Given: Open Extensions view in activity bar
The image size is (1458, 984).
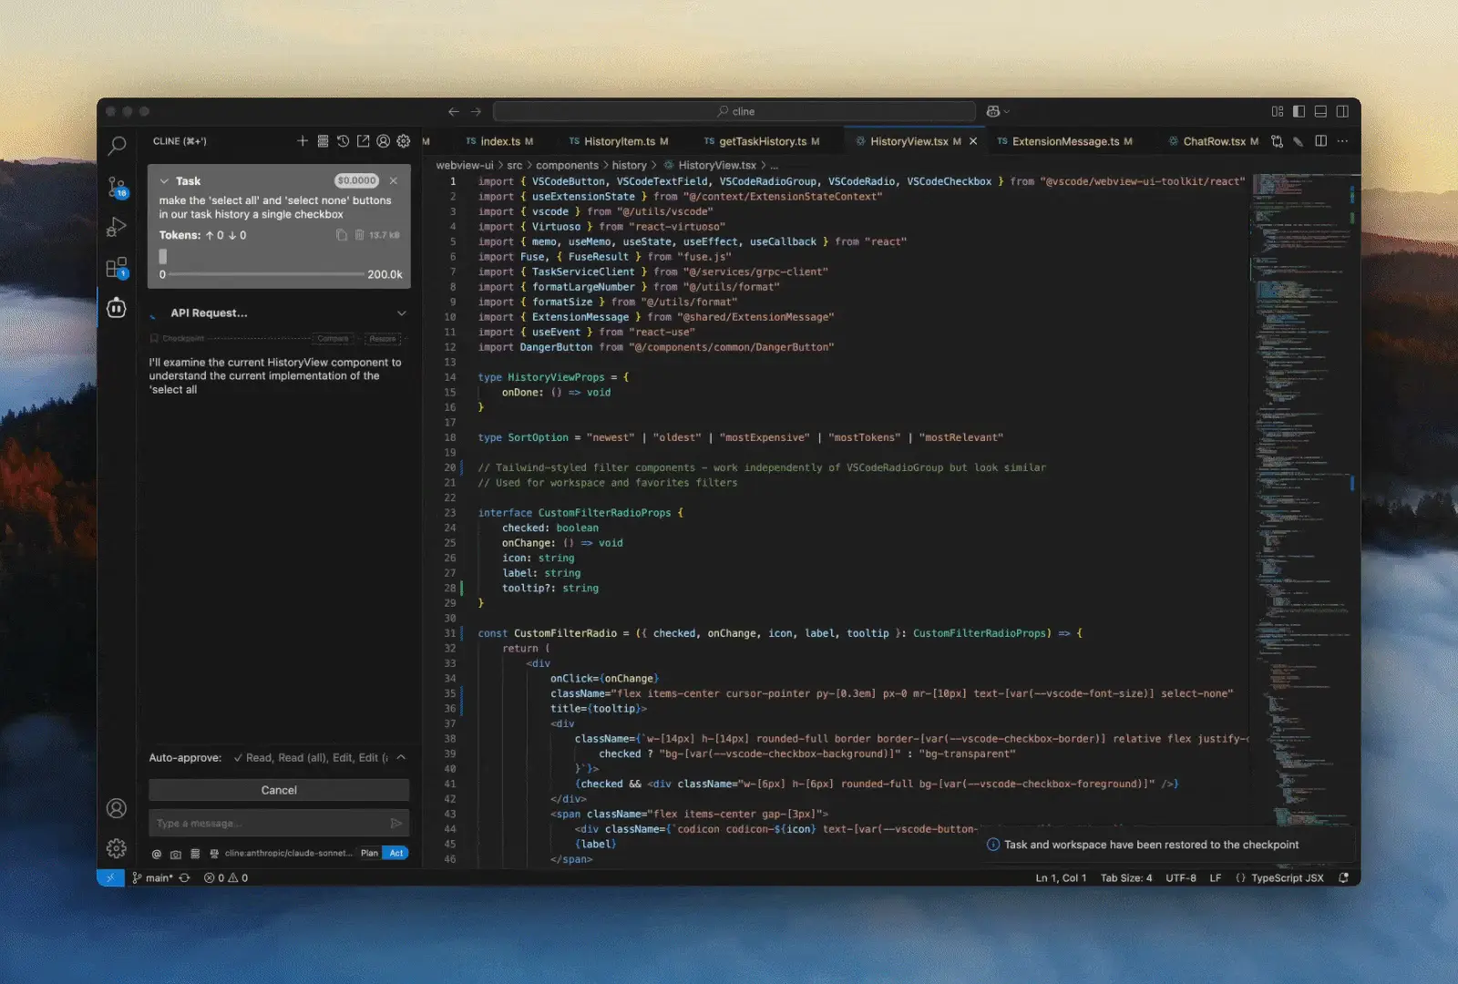Looking at the screenshot, I should coord(117,268).
